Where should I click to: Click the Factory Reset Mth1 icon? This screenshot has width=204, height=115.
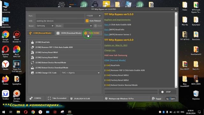click(33, 52)
